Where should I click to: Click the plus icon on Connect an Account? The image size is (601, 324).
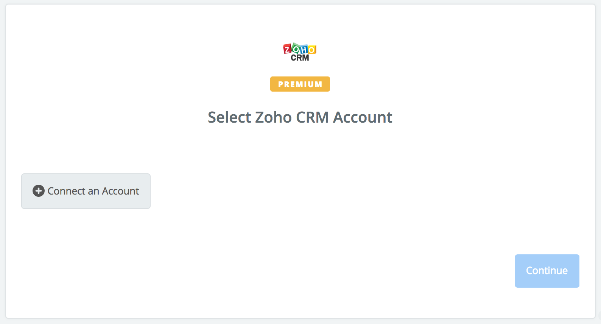point(38,191)
